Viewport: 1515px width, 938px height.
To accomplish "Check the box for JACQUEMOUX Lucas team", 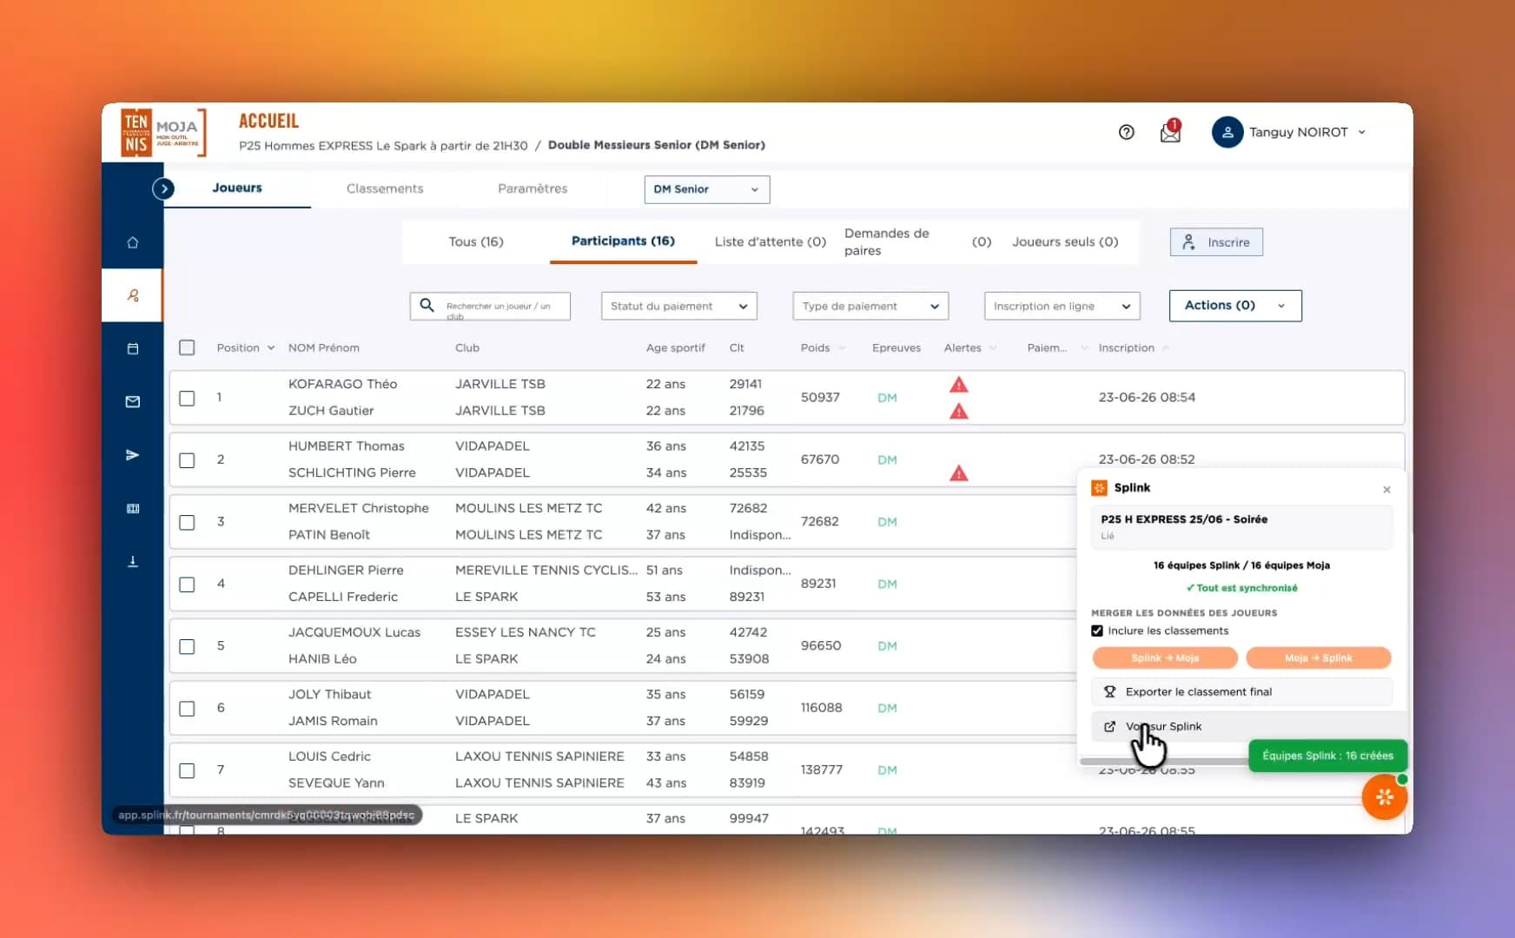I will 187,646.
